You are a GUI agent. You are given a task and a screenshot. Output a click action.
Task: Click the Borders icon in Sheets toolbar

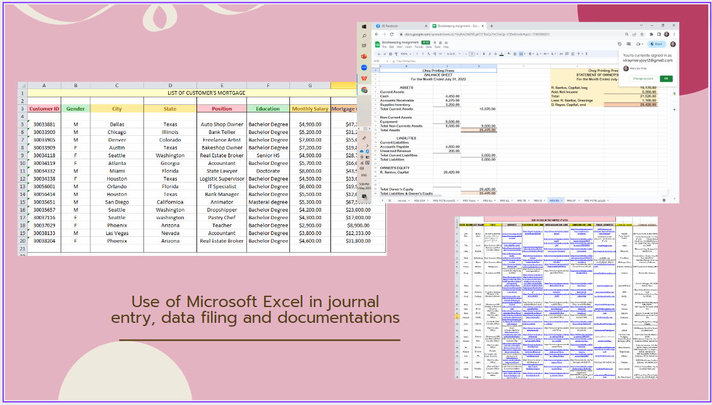pos(515,54)
